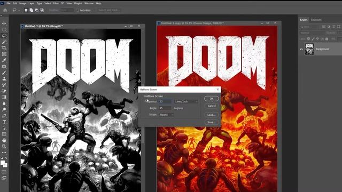Toggle lock all padlock icon
342x192 pixels.
(327, 39)
